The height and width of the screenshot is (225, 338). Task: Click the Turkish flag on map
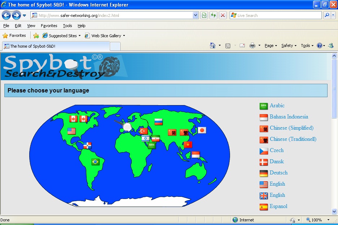(144, 131)
